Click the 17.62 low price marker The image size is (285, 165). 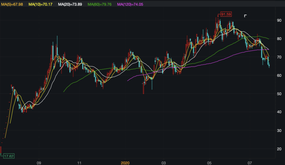[x=9, y=156]
